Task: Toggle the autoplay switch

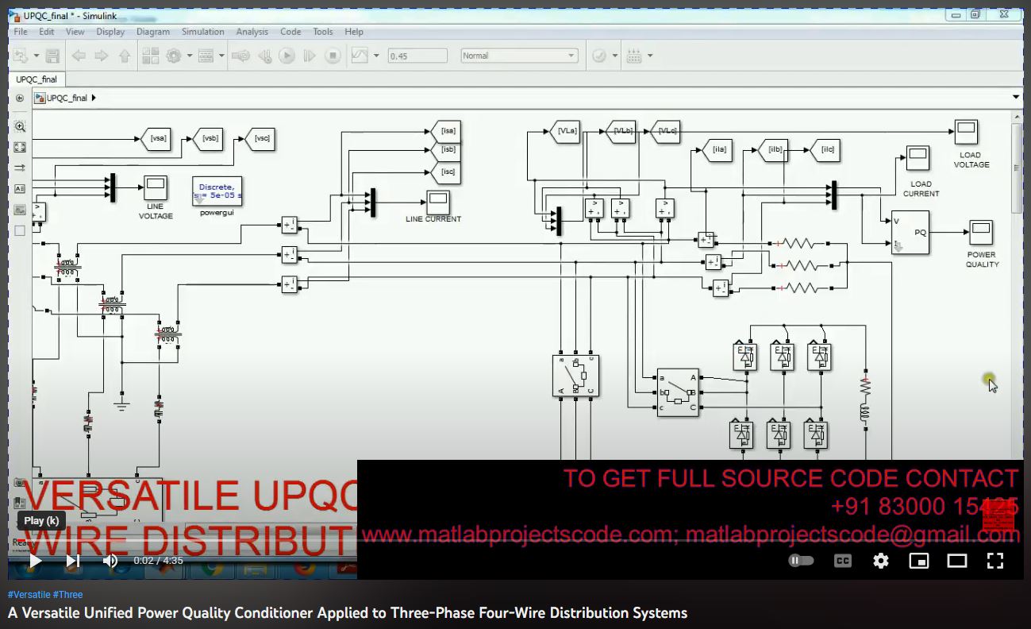Action: (x=801, y=561)
